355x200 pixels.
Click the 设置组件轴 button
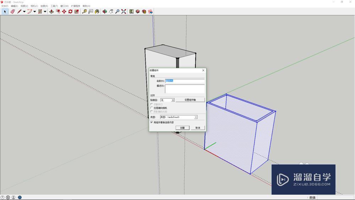click(x=190, y=100)
